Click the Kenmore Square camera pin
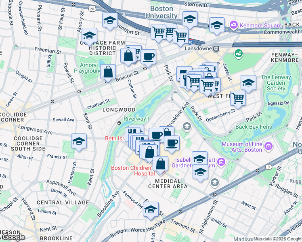The width and height of the screenshot is (302, 242). [233, 25]
